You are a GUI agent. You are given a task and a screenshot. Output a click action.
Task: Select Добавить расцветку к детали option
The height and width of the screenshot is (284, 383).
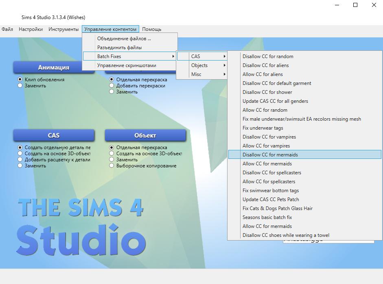tap(20, 160)
